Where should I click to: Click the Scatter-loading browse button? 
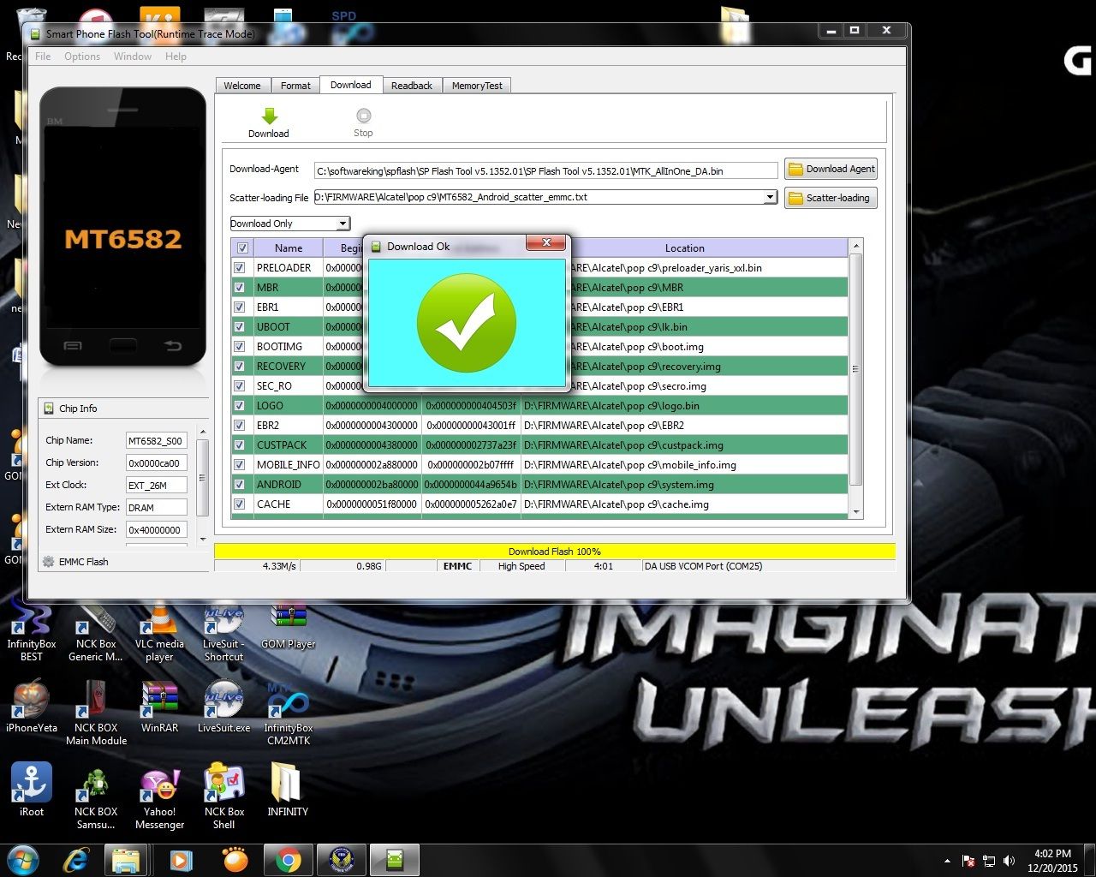[831, 198]
